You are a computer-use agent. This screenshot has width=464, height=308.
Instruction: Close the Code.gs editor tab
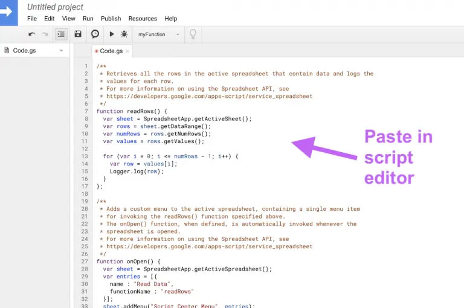pos(127,51)
